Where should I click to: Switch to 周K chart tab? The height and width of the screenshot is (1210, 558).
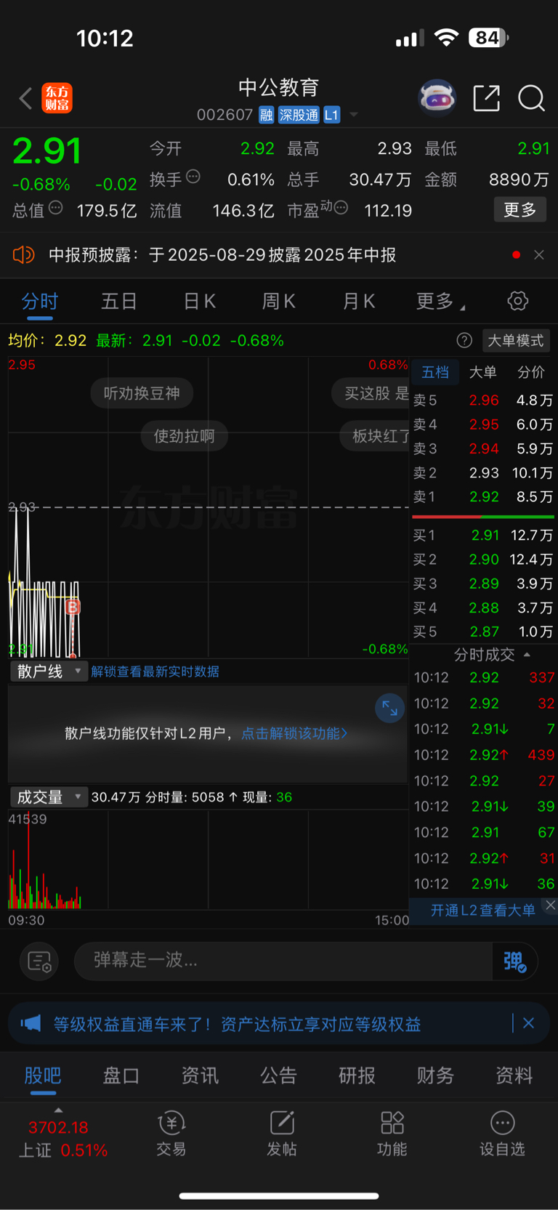click(279, 301)
